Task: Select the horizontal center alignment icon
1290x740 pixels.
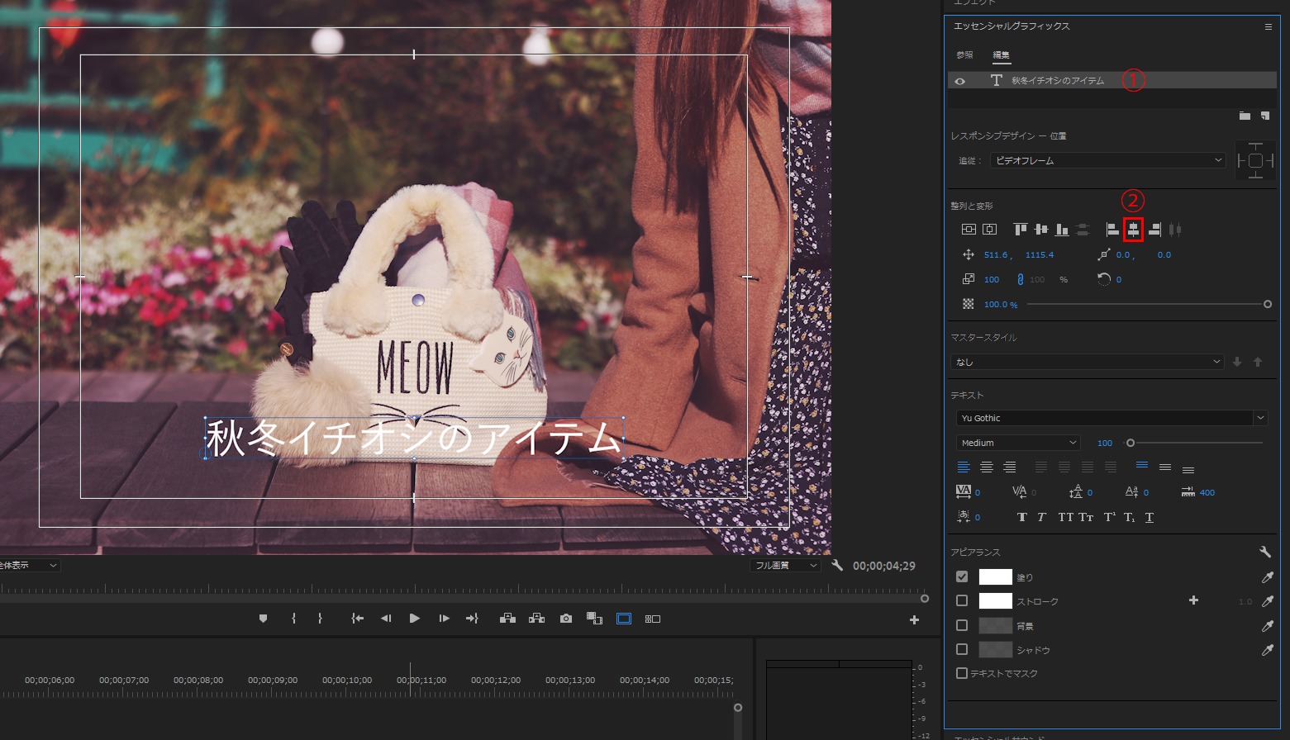Action: pos(1133,230)
